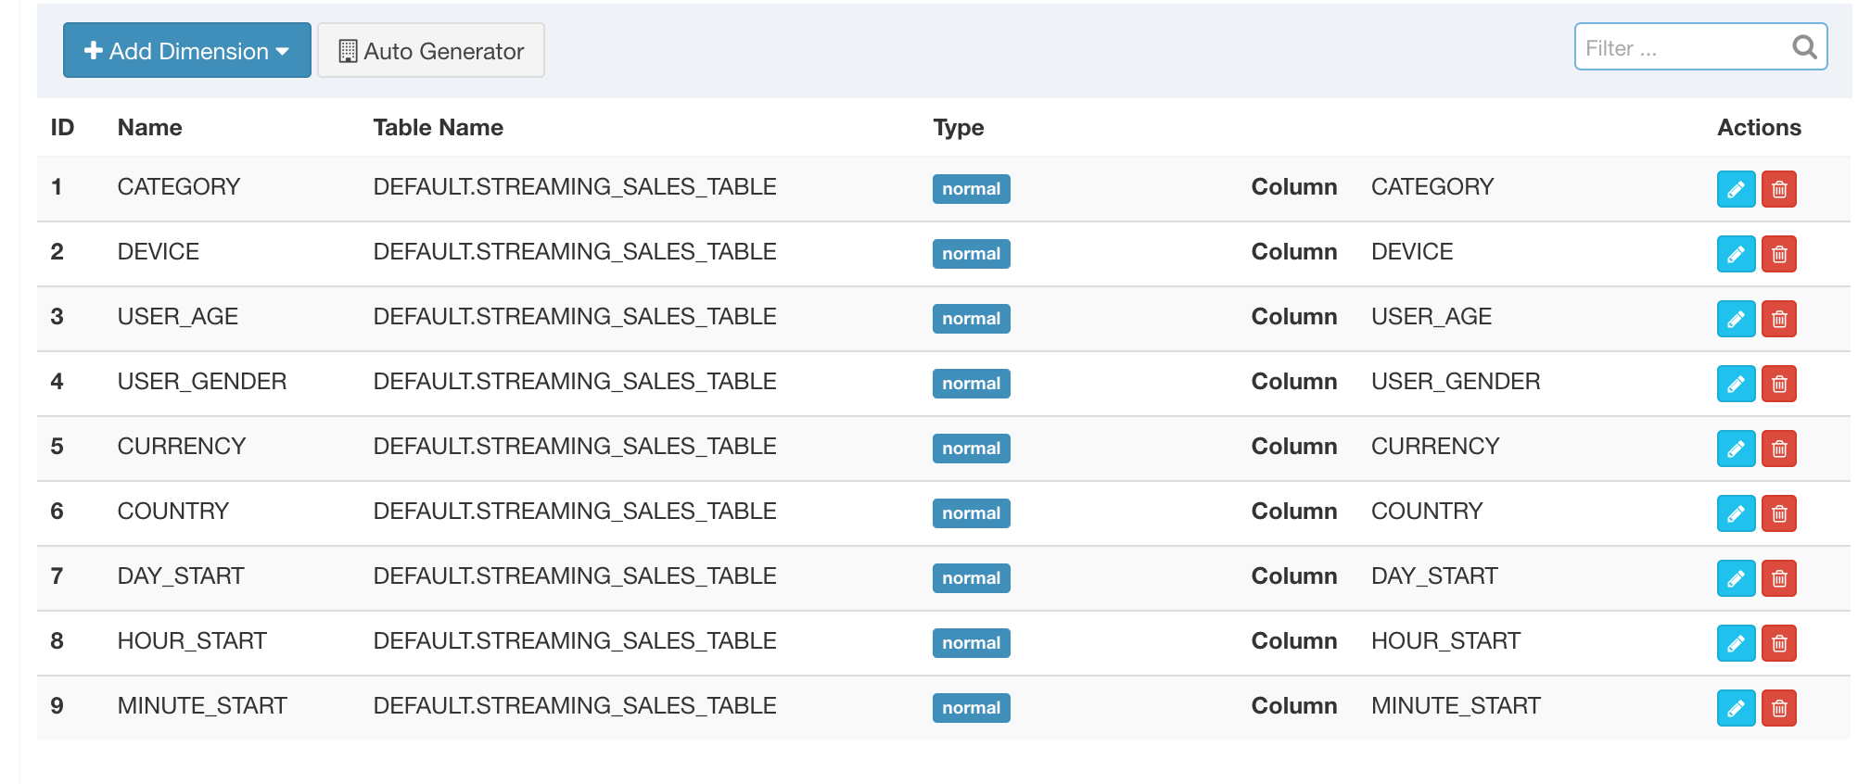Image resolution: width=1858 pixels, height=784 pixels.
Task: Delete the USER_AGE dimension
Action: pyautogui.click(x=1778, y=319)
